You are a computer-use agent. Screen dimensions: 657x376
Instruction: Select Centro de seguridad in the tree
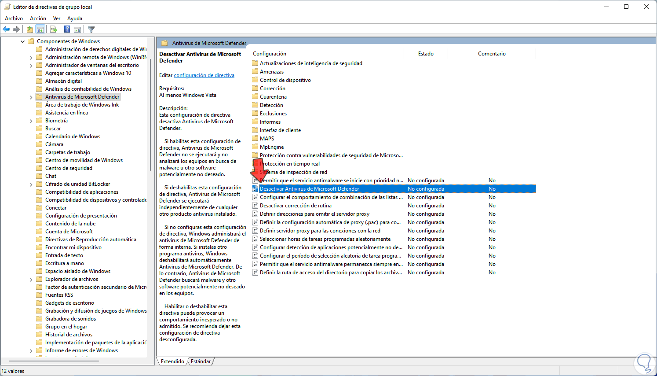point(69,168)
